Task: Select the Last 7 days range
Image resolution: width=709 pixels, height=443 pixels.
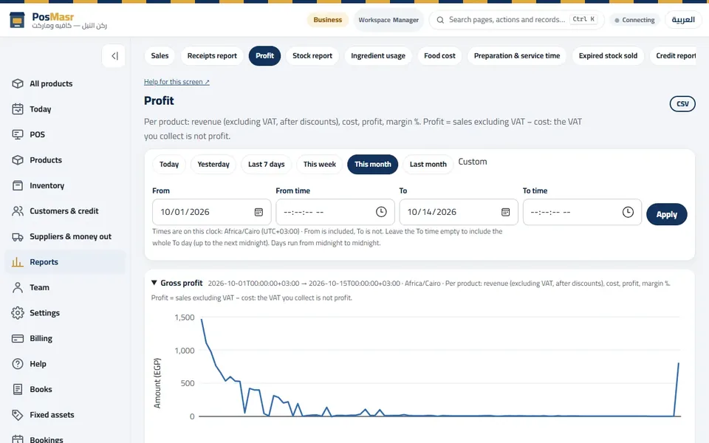Action: [x=267, y=164]
